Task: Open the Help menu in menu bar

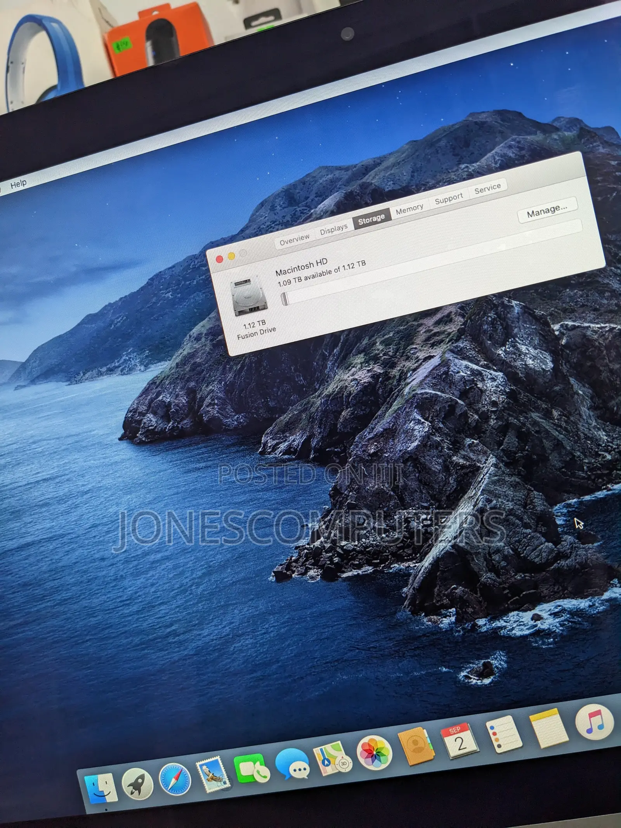Action: pyautogui.click(x=18, y=184)
